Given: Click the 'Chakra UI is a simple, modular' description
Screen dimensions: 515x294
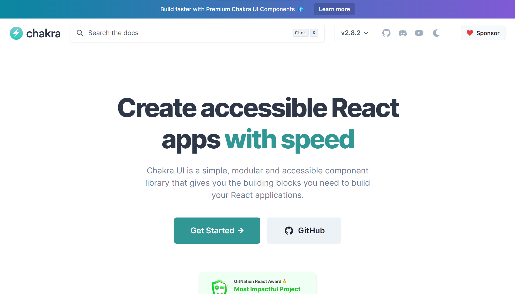Looking at the screenshot, I should coord(257,183).
